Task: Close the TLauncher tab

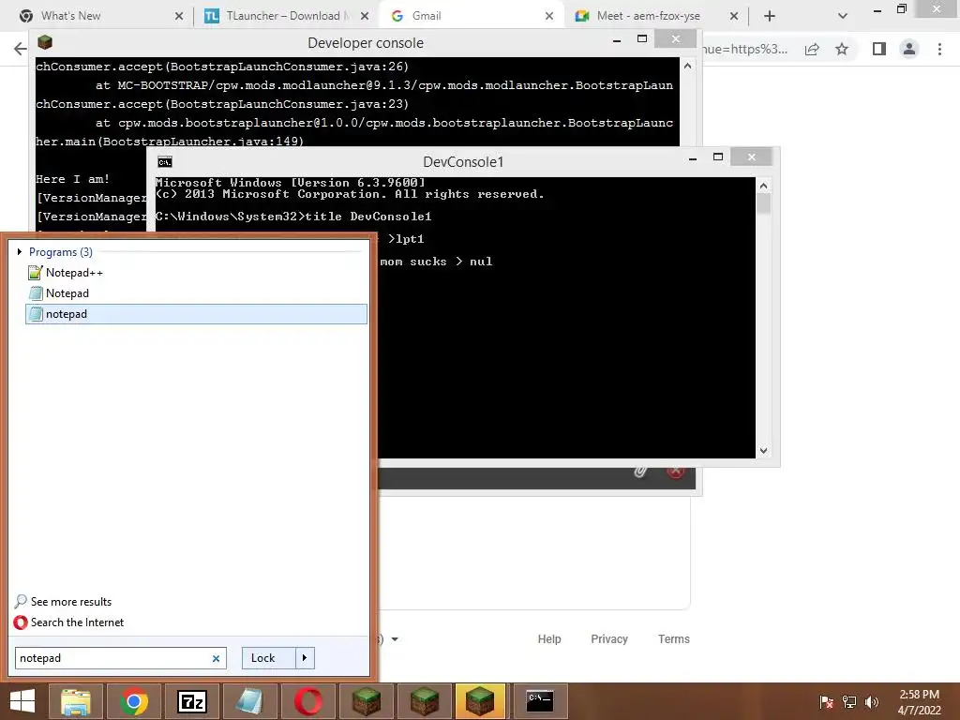Action: pyautogui.click(x=365, y=17)
